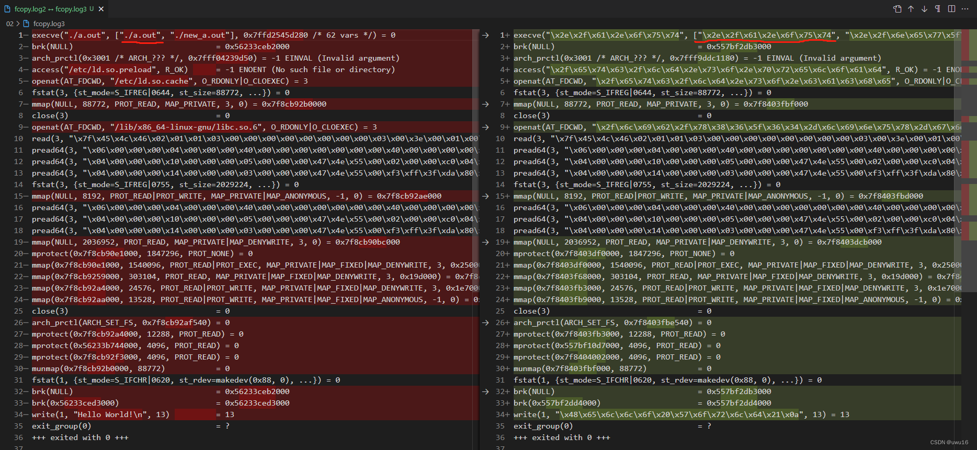Click left 'fstat(3, ...st_size=88772' line 6
Viewport: 977px width, 450px height.
click(161, 93)
